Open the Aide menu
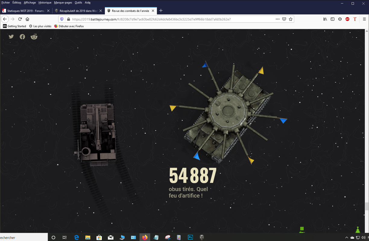Image resolution: width=369 pixels, height=241 pixels. click(87, 2)
